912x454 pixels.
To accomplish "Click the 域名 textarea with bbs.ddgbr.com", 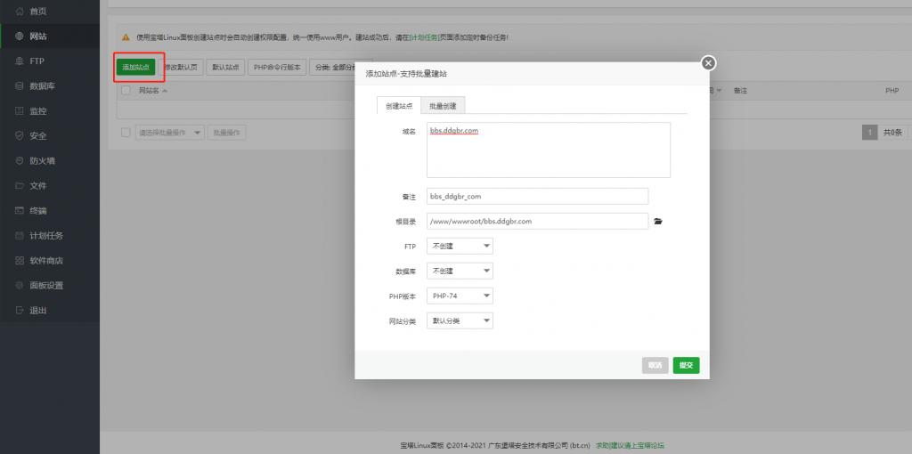I will (549, 150).
